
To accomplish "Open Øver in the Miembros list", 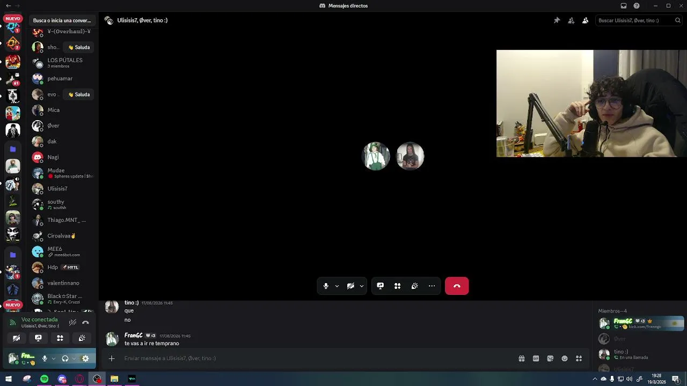I will [641, 339].
